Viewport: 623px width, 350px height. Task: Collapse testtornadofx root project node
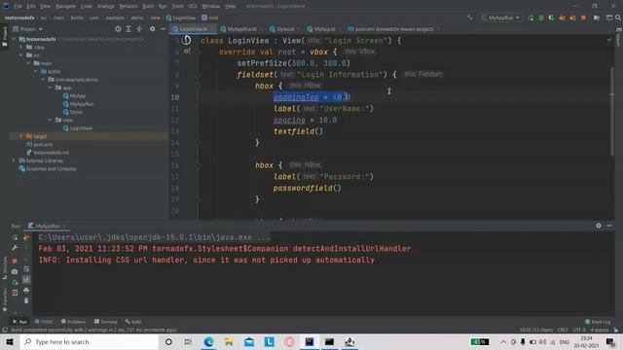pyautogui.click(x=15, y=39)
